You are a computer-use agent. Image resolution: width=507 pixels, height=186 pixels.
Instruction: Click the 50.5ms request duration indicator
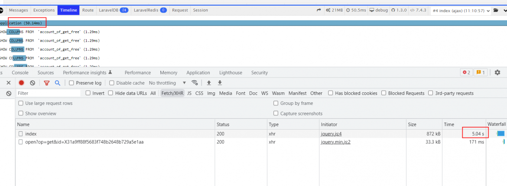356,10
